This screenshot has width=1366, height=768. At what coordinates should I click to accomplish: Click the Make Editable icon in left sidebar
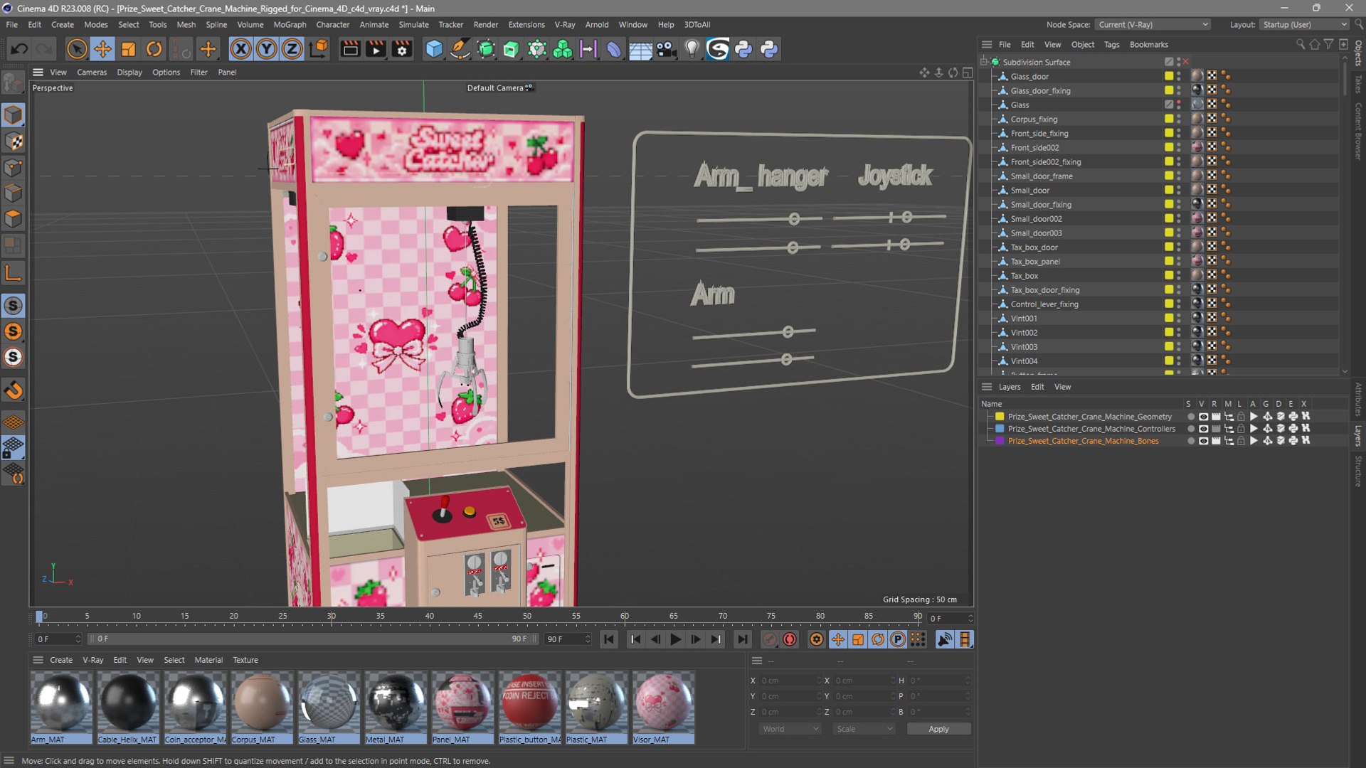point(13,83)
